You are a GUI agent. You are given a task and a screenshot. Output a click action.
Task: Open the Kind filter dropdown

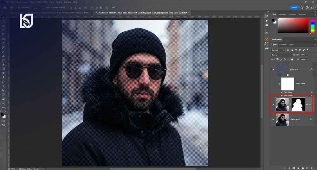click(x=278, y=50)
